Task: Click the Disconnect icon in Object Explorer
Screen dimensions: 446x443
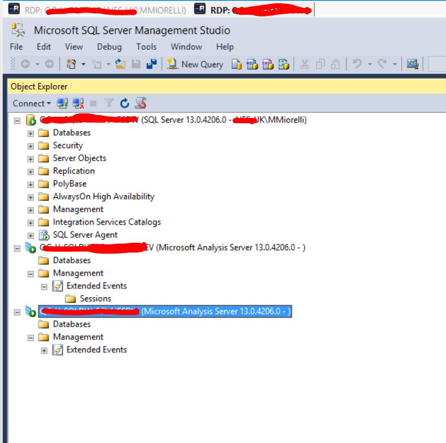Action: pyautogui.click(x=78, y=103)
